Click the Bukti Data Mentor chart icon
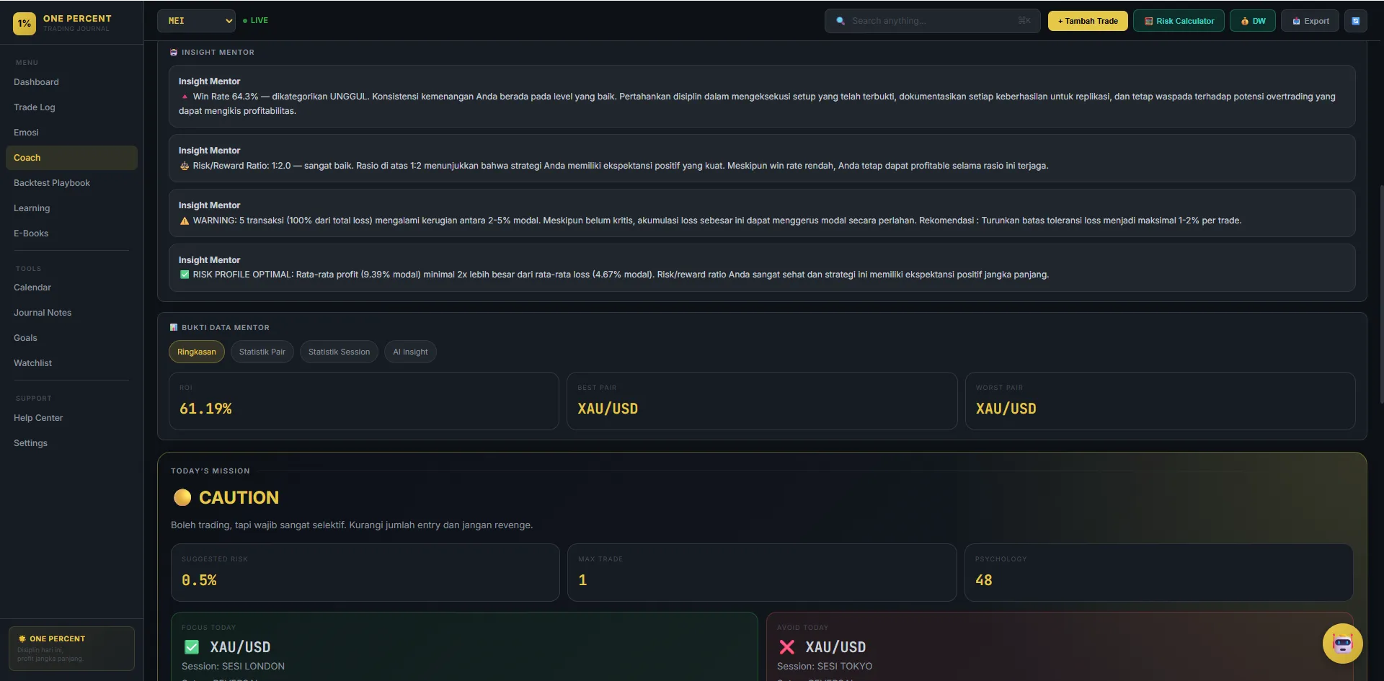Viewport: 1384px width, 681px height. coord(174,328)
